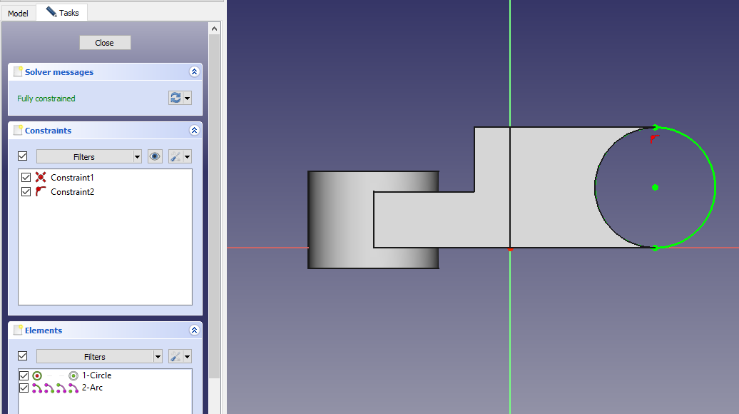Select the red coincident icon of Constraint1

(x=41, y=178)
